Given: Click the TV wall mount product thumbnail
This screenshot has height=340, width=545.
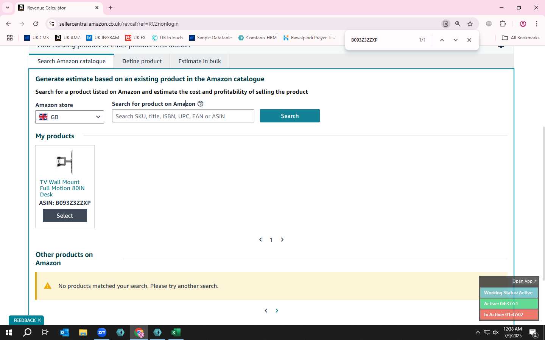Looking at the screenshot, I should point(65,162).
